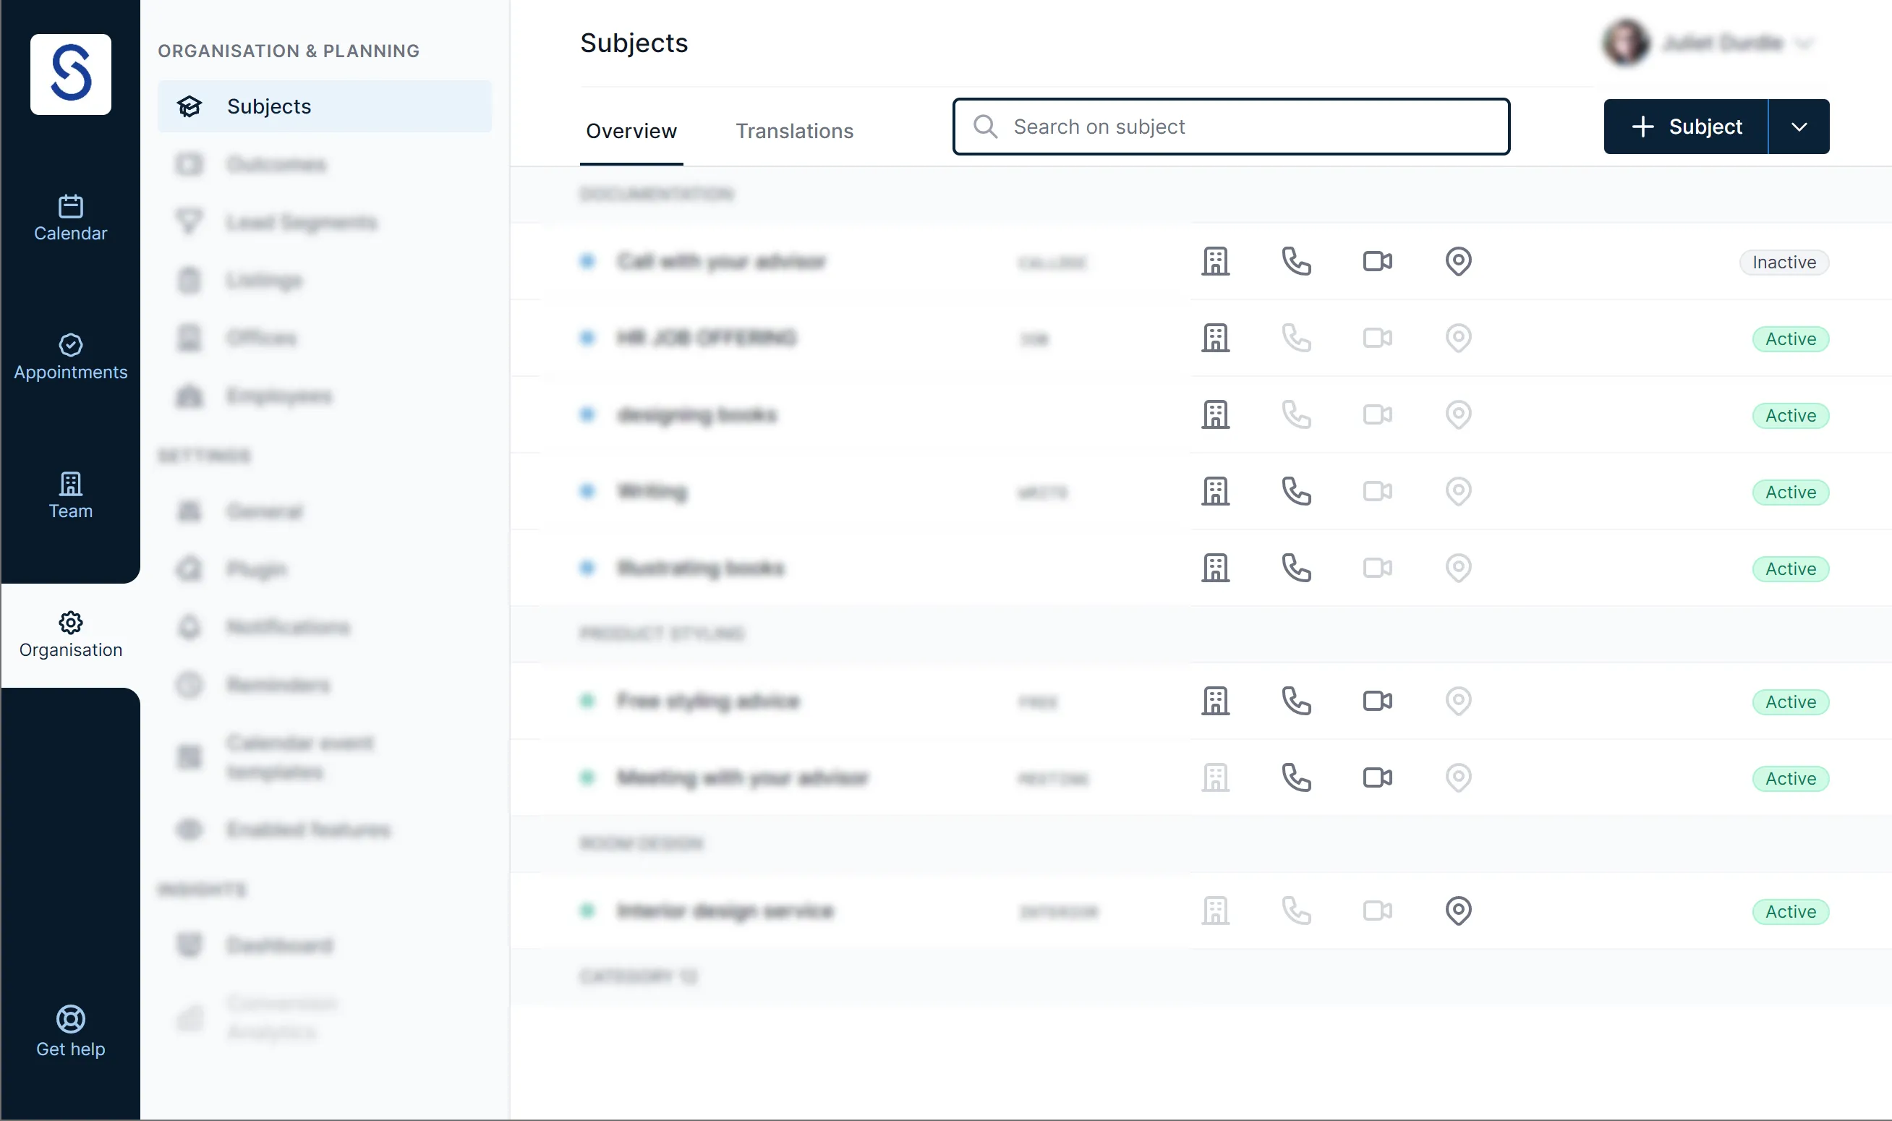Screen dimensions: 1892x1121
Task: Enable the office option for the Interior design service row
Action: click(1215, 911)
